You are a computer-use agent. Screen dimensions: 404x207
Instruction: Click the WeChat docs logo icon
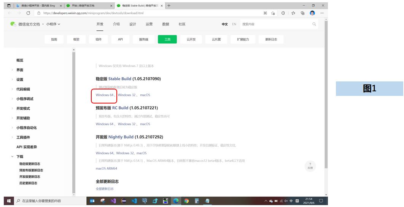tap(13, 24)
